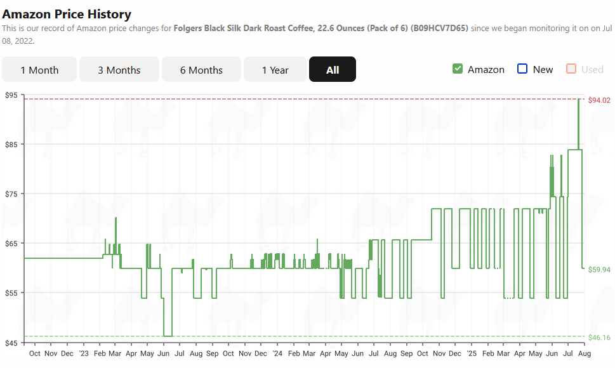Click the $46.16 lowest price label
The image size is (615, 368).
[599, 338]
